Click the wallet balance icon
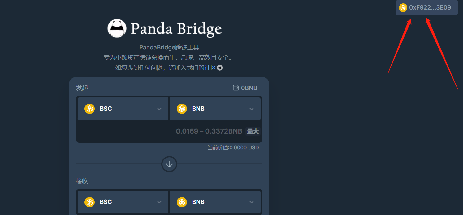Image resolution: width=463 pixels, height=215 pixels. pyautogui.click(x=236, y=88)
